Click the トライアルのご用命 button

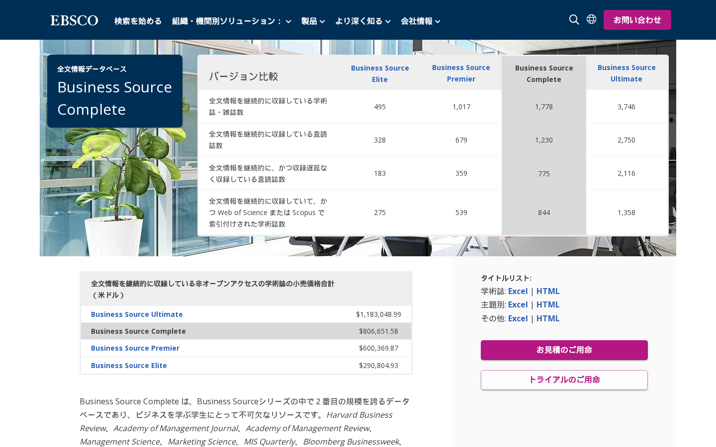coord(564,380)
